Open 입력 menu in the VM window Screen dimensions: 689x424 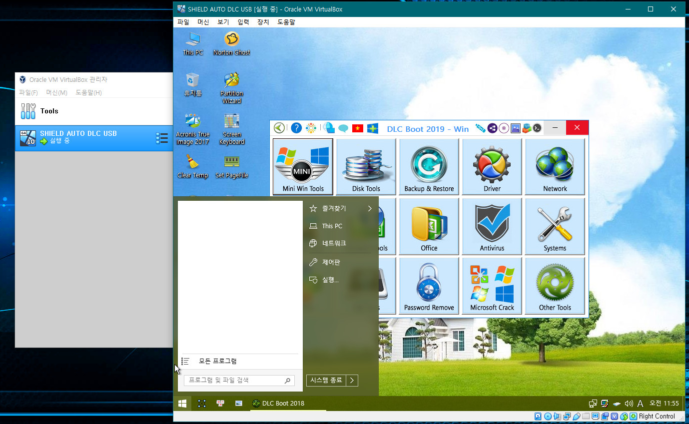pyautogui.click(x=243, y=22)
